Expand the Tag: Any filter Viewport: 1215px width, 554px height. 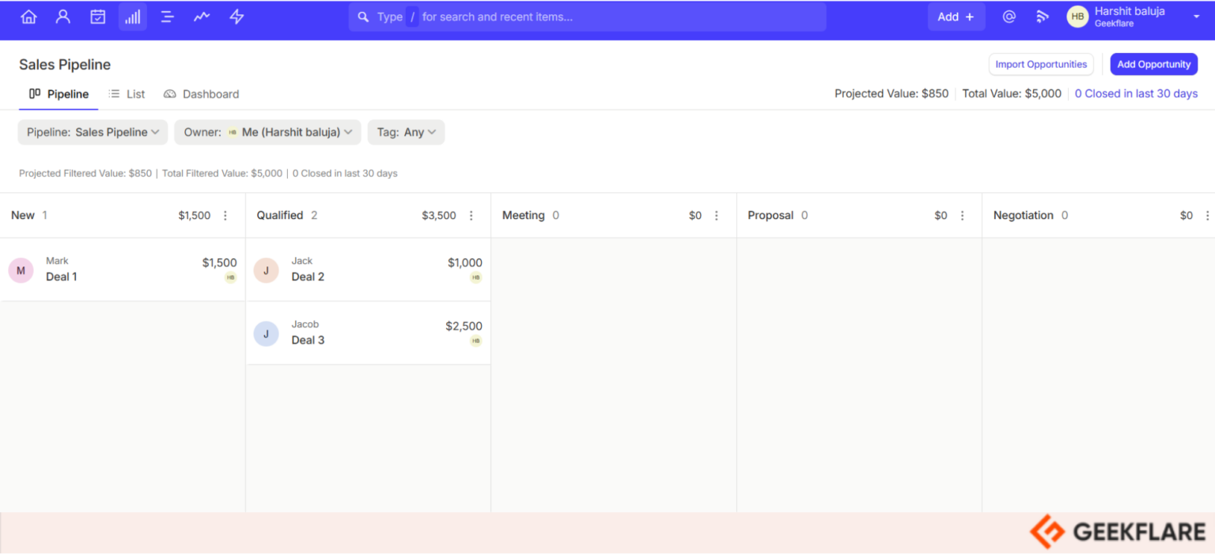(406, 132)
